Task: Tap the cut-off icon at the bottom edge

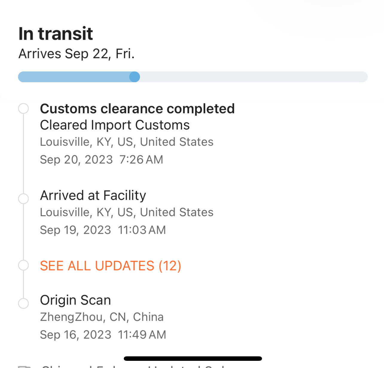Action: 25,366
